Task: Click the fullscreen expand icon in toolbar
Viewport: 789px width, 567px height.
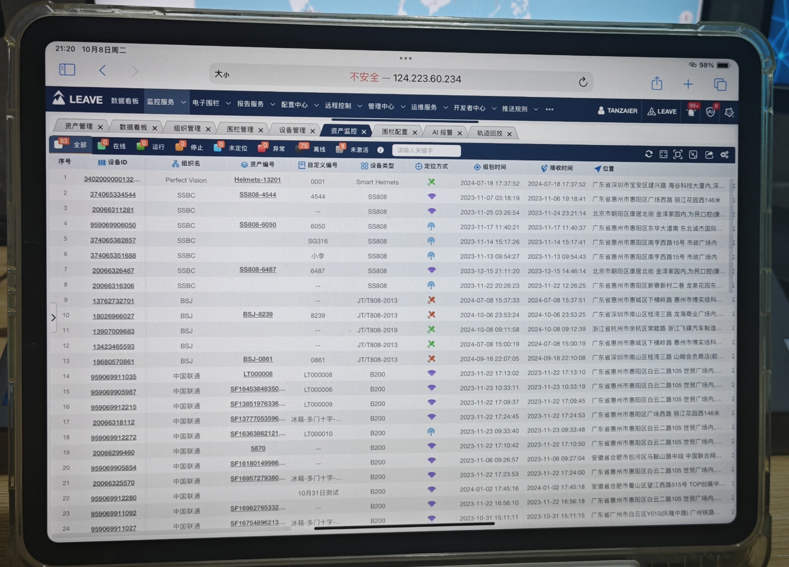Action: pos(678,154)
